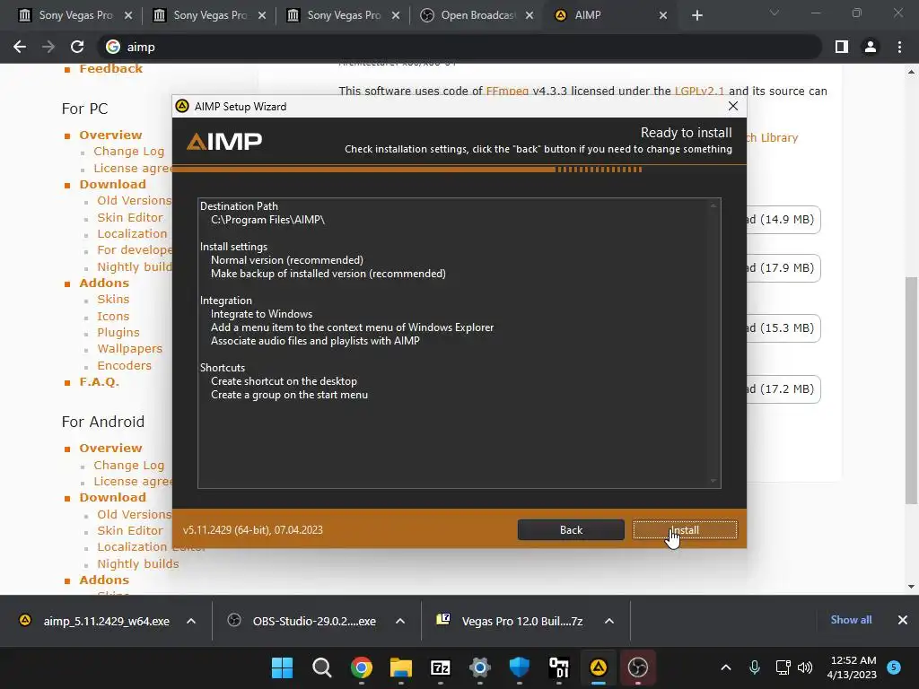Open the For Android Download link
919x689 pixels.
pyautogui.click(x=112, y=497)
